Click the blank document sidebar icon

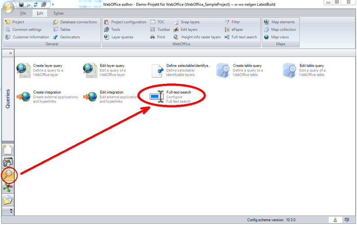click(x=8, y=150)
